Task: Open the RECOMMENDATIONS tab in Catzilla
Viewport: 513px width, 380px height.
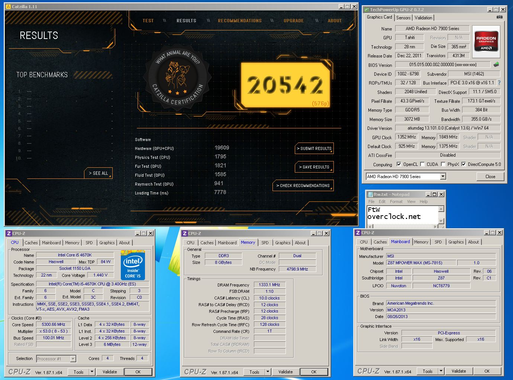Action: coord(240,21)
